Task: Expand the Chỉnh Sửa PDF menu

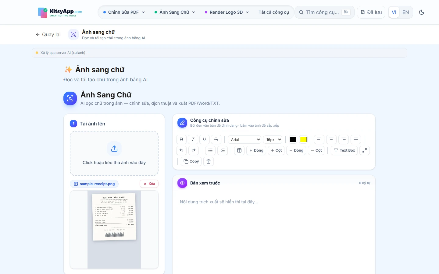Action: coord(124,12)
